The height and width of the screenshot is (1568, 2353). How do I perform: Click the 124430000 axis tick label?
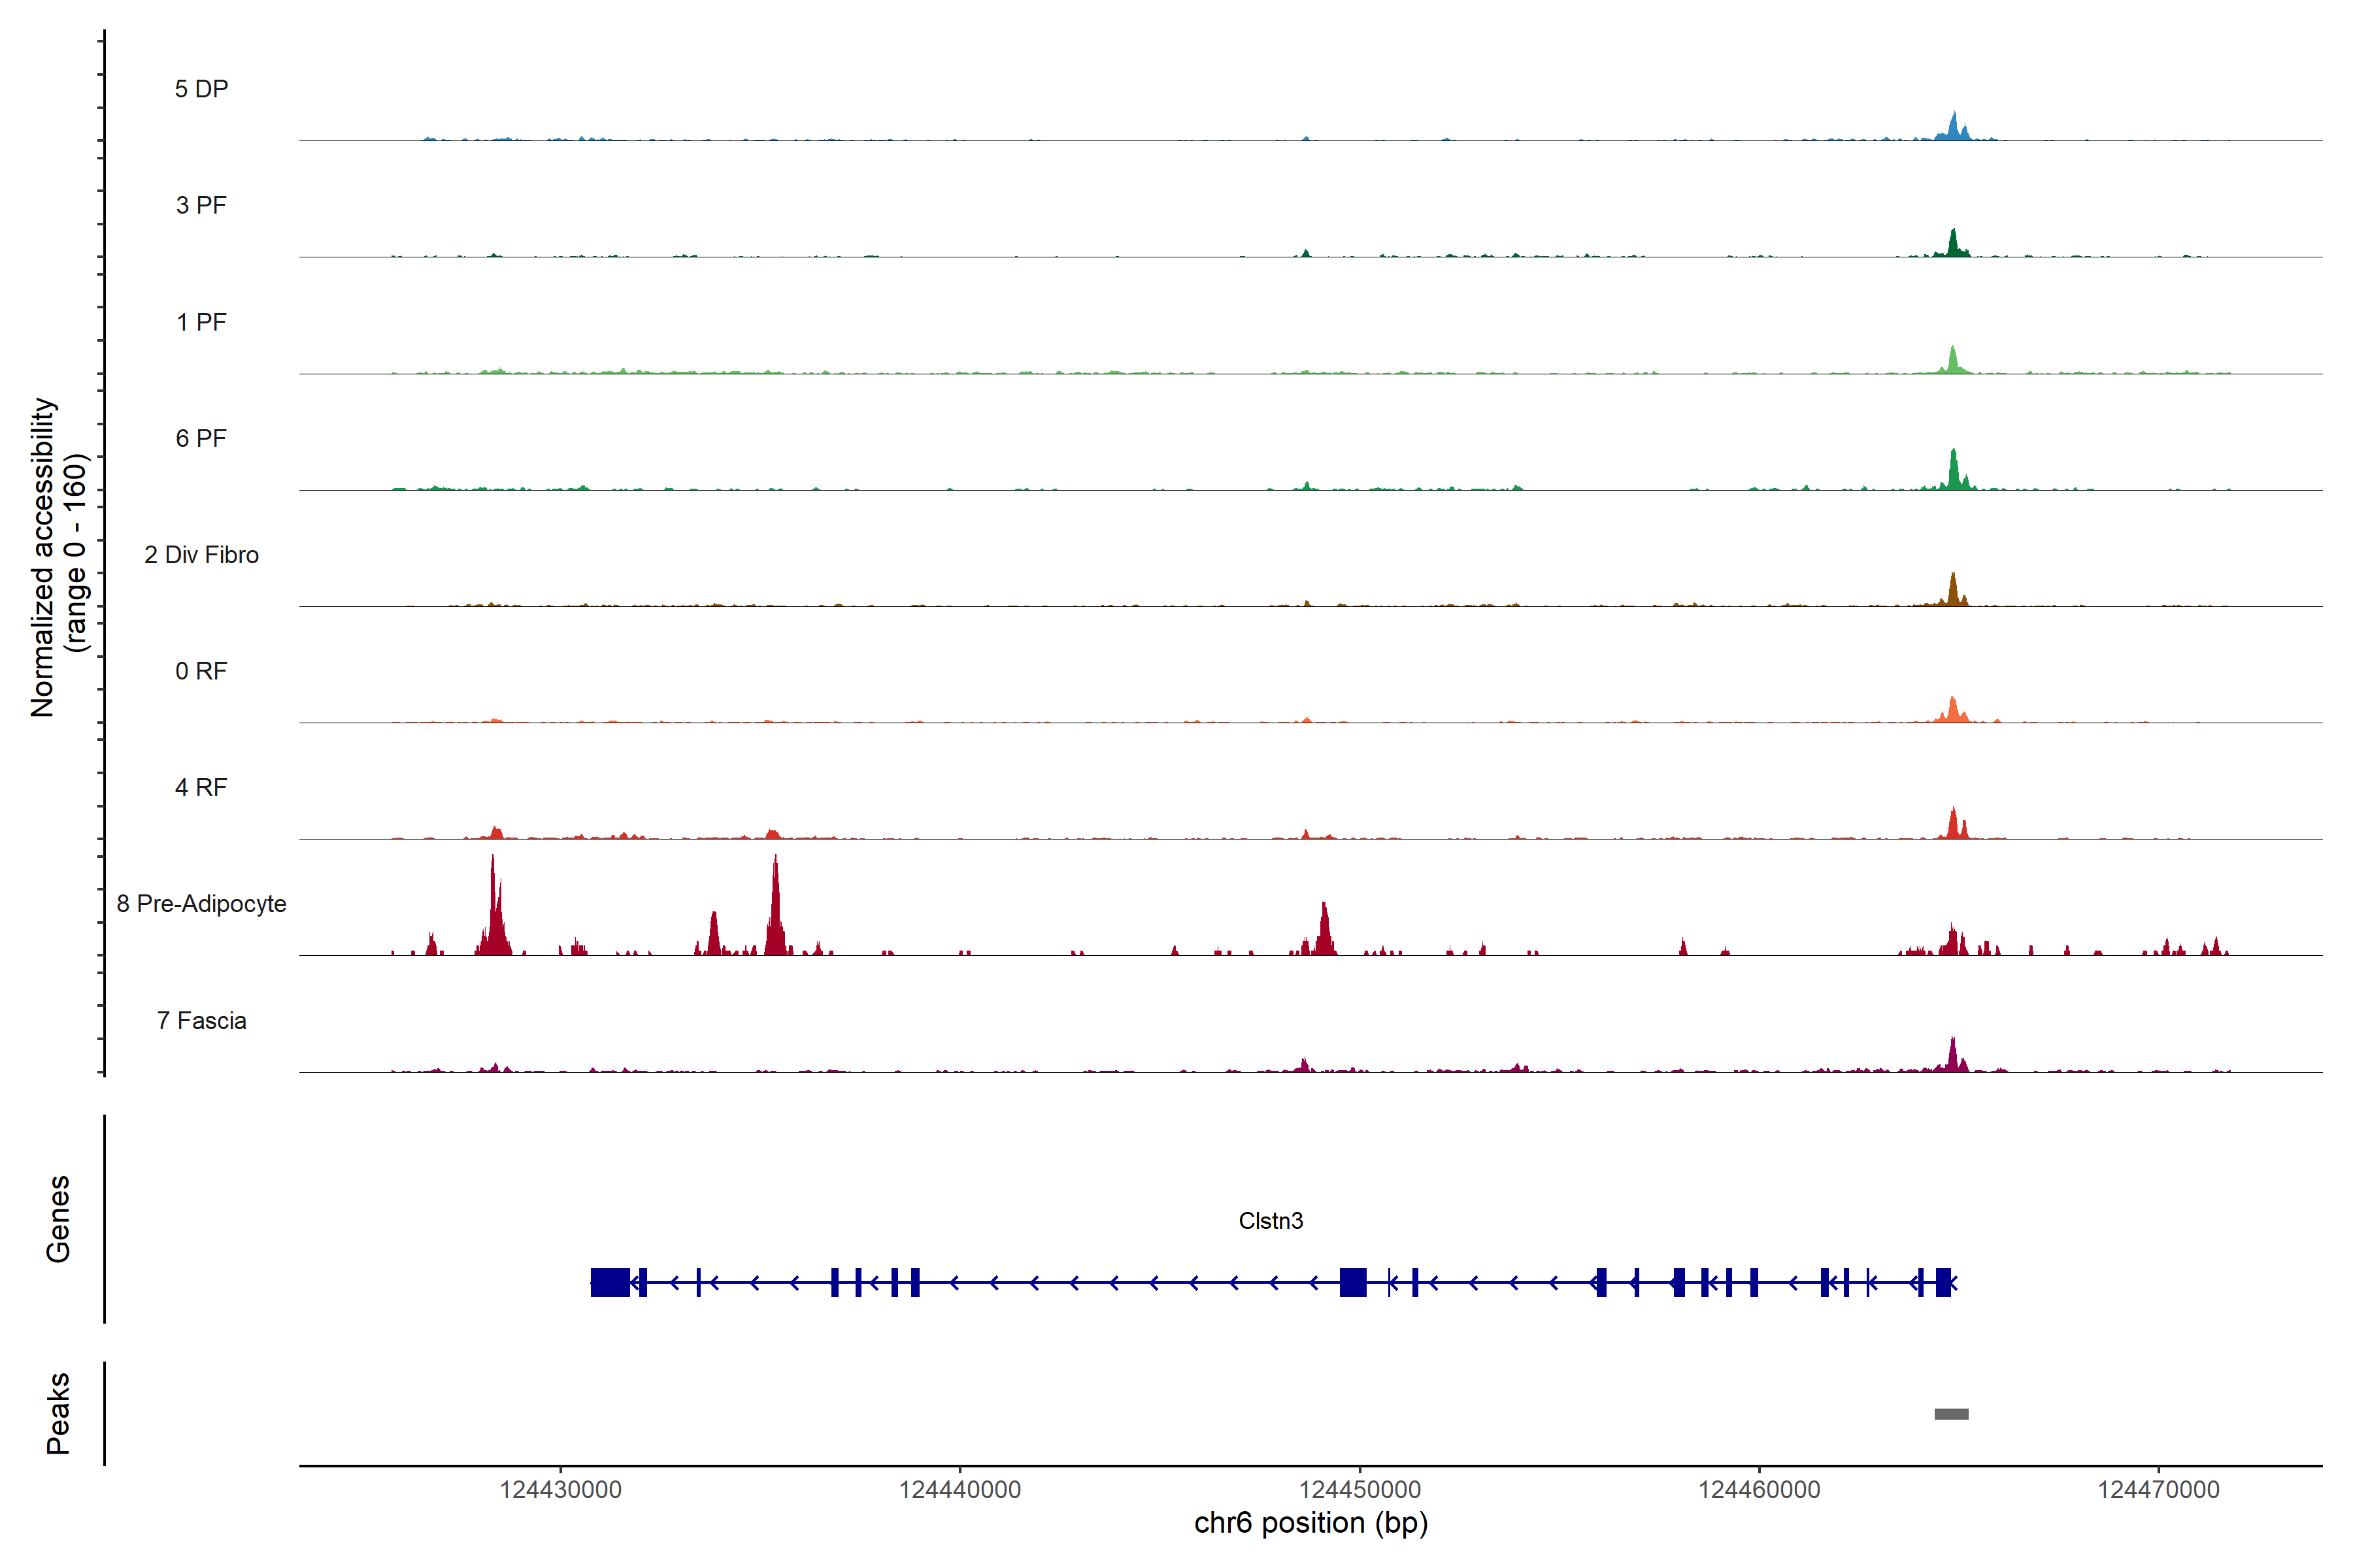[x=560, y=1490]
